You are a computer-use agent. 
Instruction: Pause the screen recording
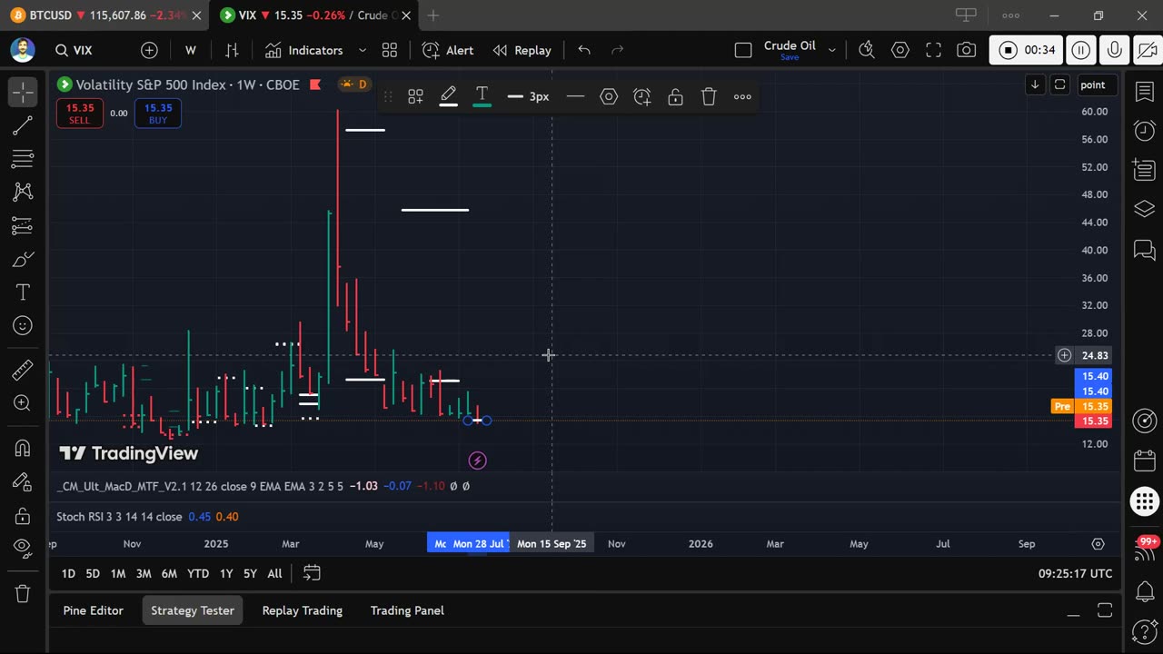tap(1080, 50)
